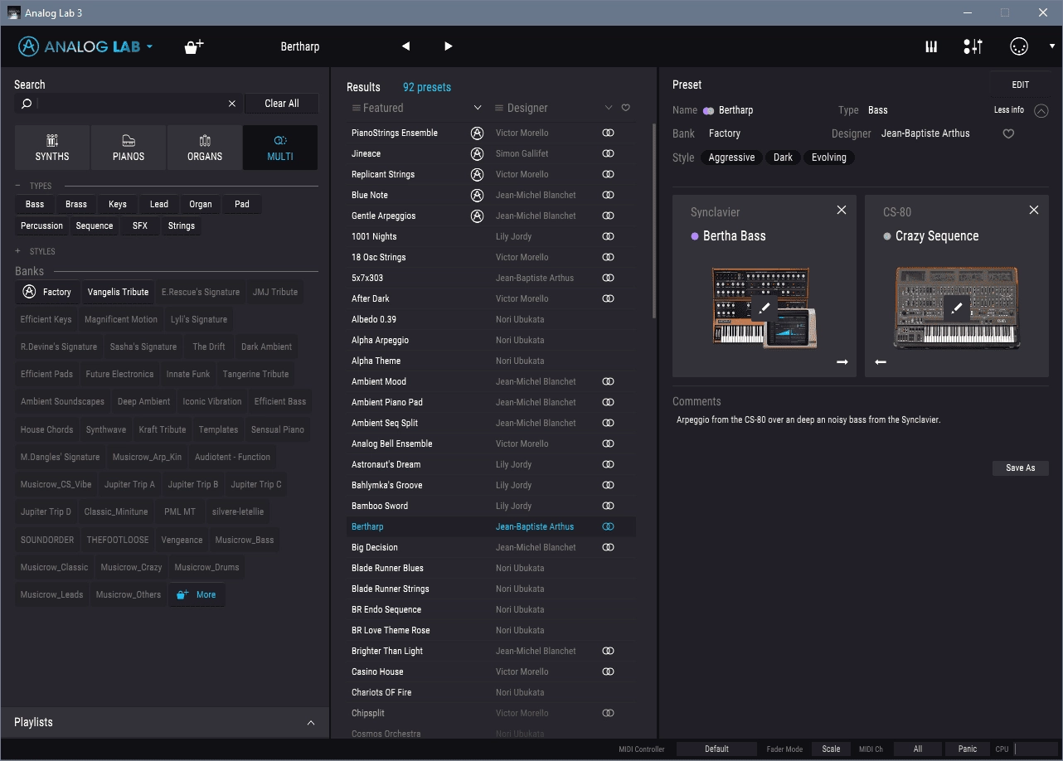Expand the STYLES section
Image resolution: width=1063 pixels, height=761 pixels.
coord(18,251)
